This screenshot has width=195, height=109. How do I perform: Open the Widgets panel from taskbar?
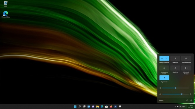pos(89,106)
